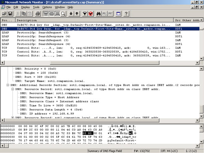Open the Edit menu
Image resolution: width=204 pixels, height=153 pixels.
click(x=16, y=7)
